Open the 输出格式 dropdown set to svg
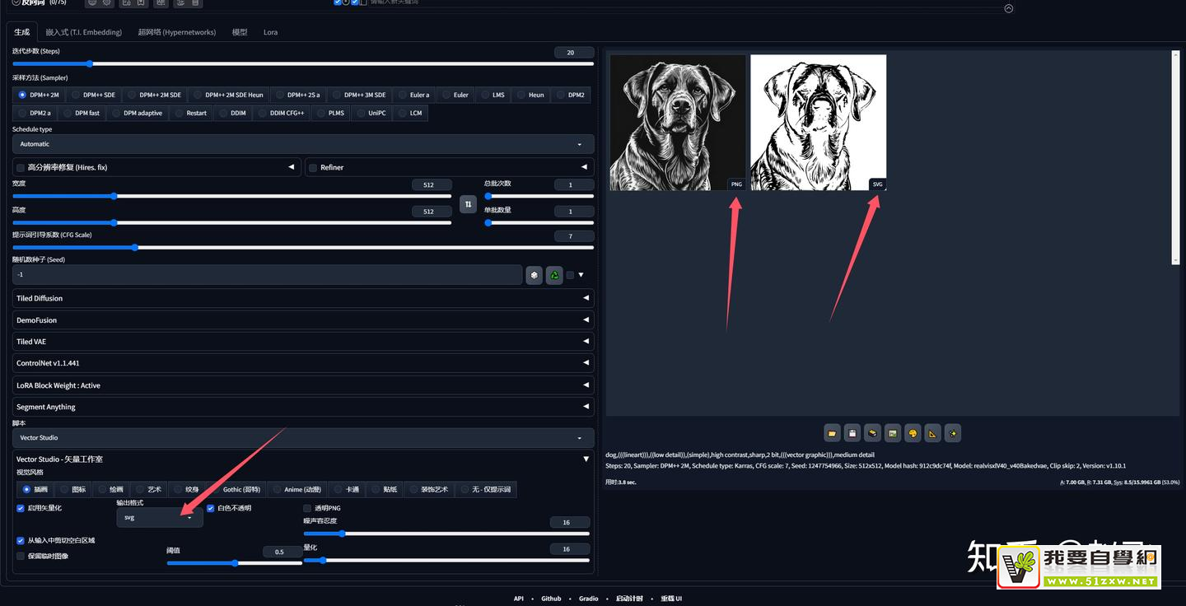The height and width of the screenshot is (606, 1186). [x=159, y=518]
